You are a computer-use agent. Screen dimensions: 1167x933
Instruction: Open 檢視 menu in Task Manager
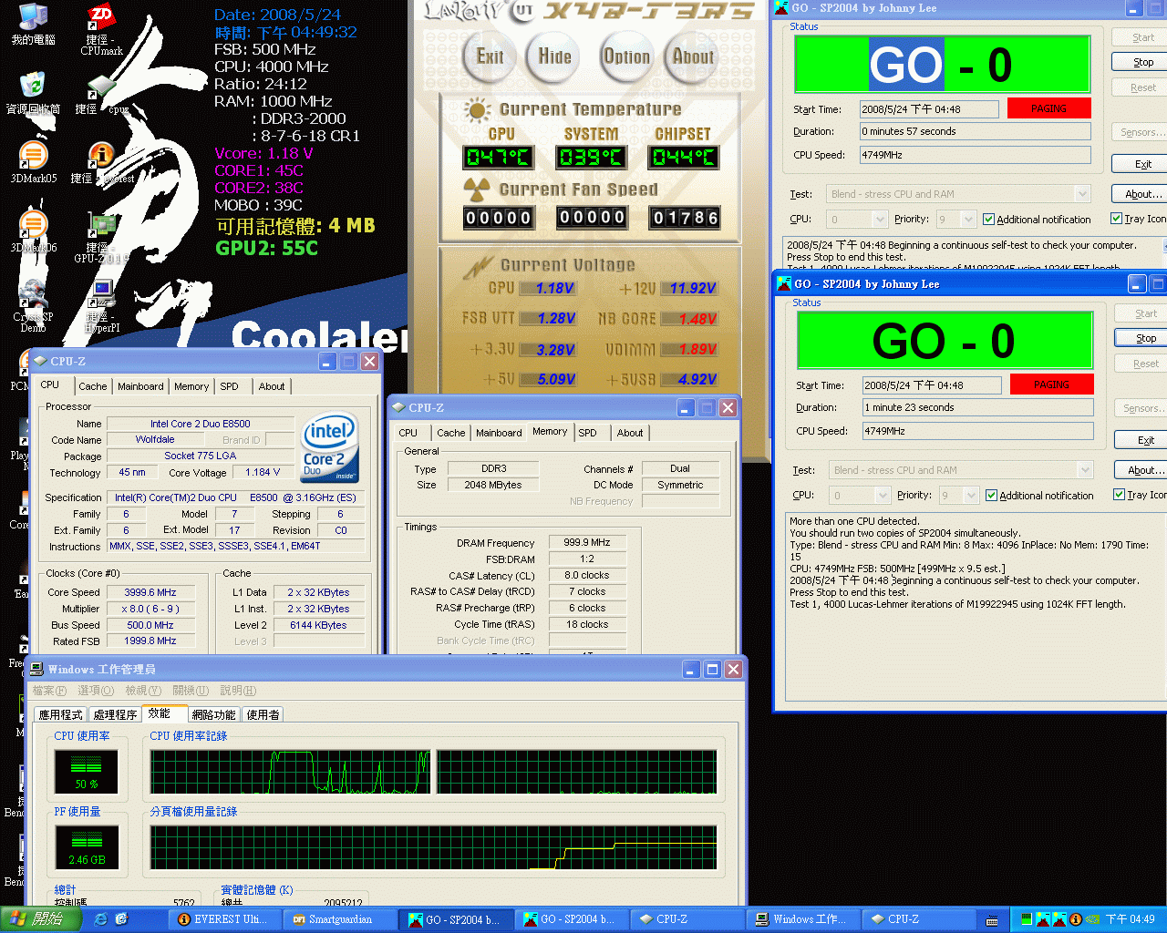tap(143, 691)
